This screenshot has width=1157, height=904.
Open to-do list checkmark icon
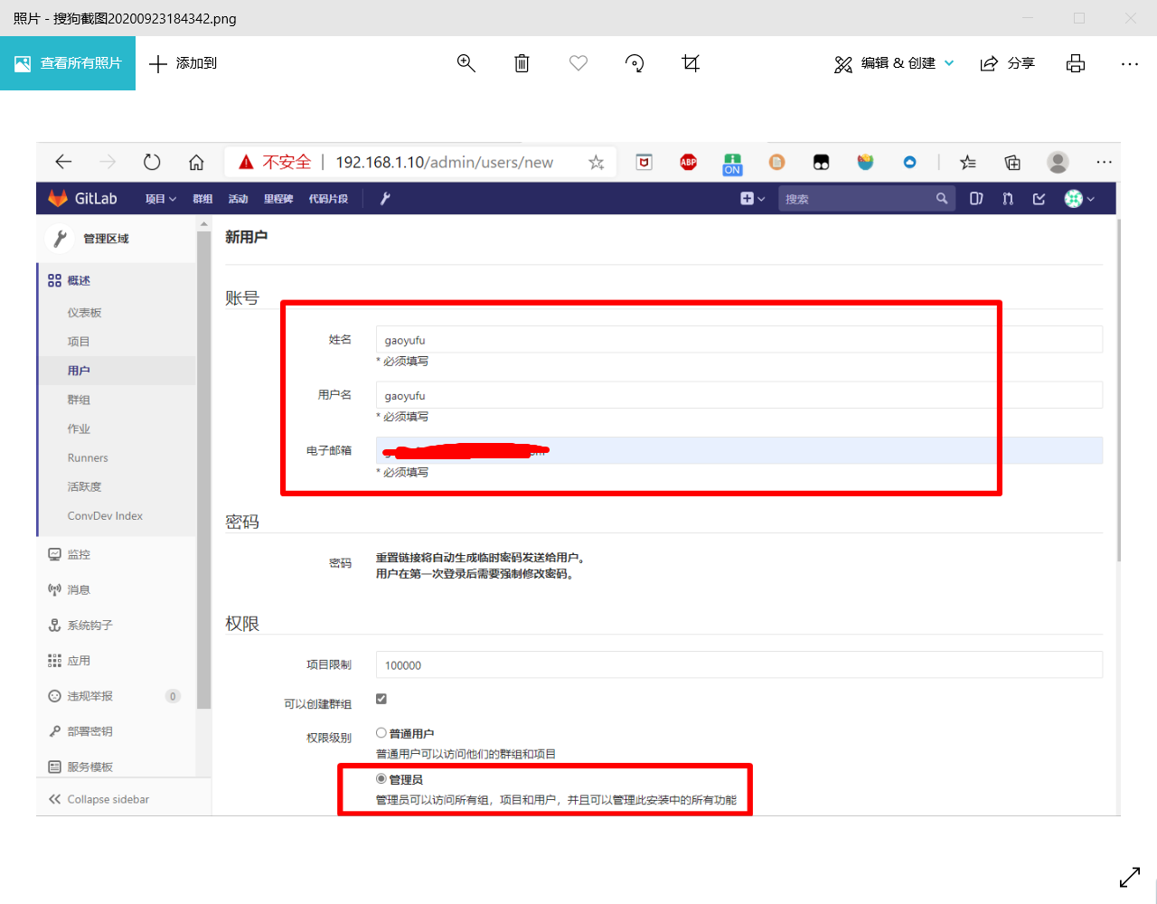coord(1039,199)
